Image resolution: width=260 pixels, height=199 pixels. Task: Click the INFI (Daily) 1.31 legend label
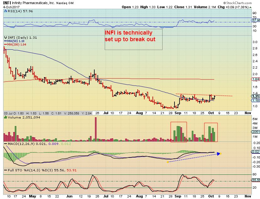pos(22,38)
